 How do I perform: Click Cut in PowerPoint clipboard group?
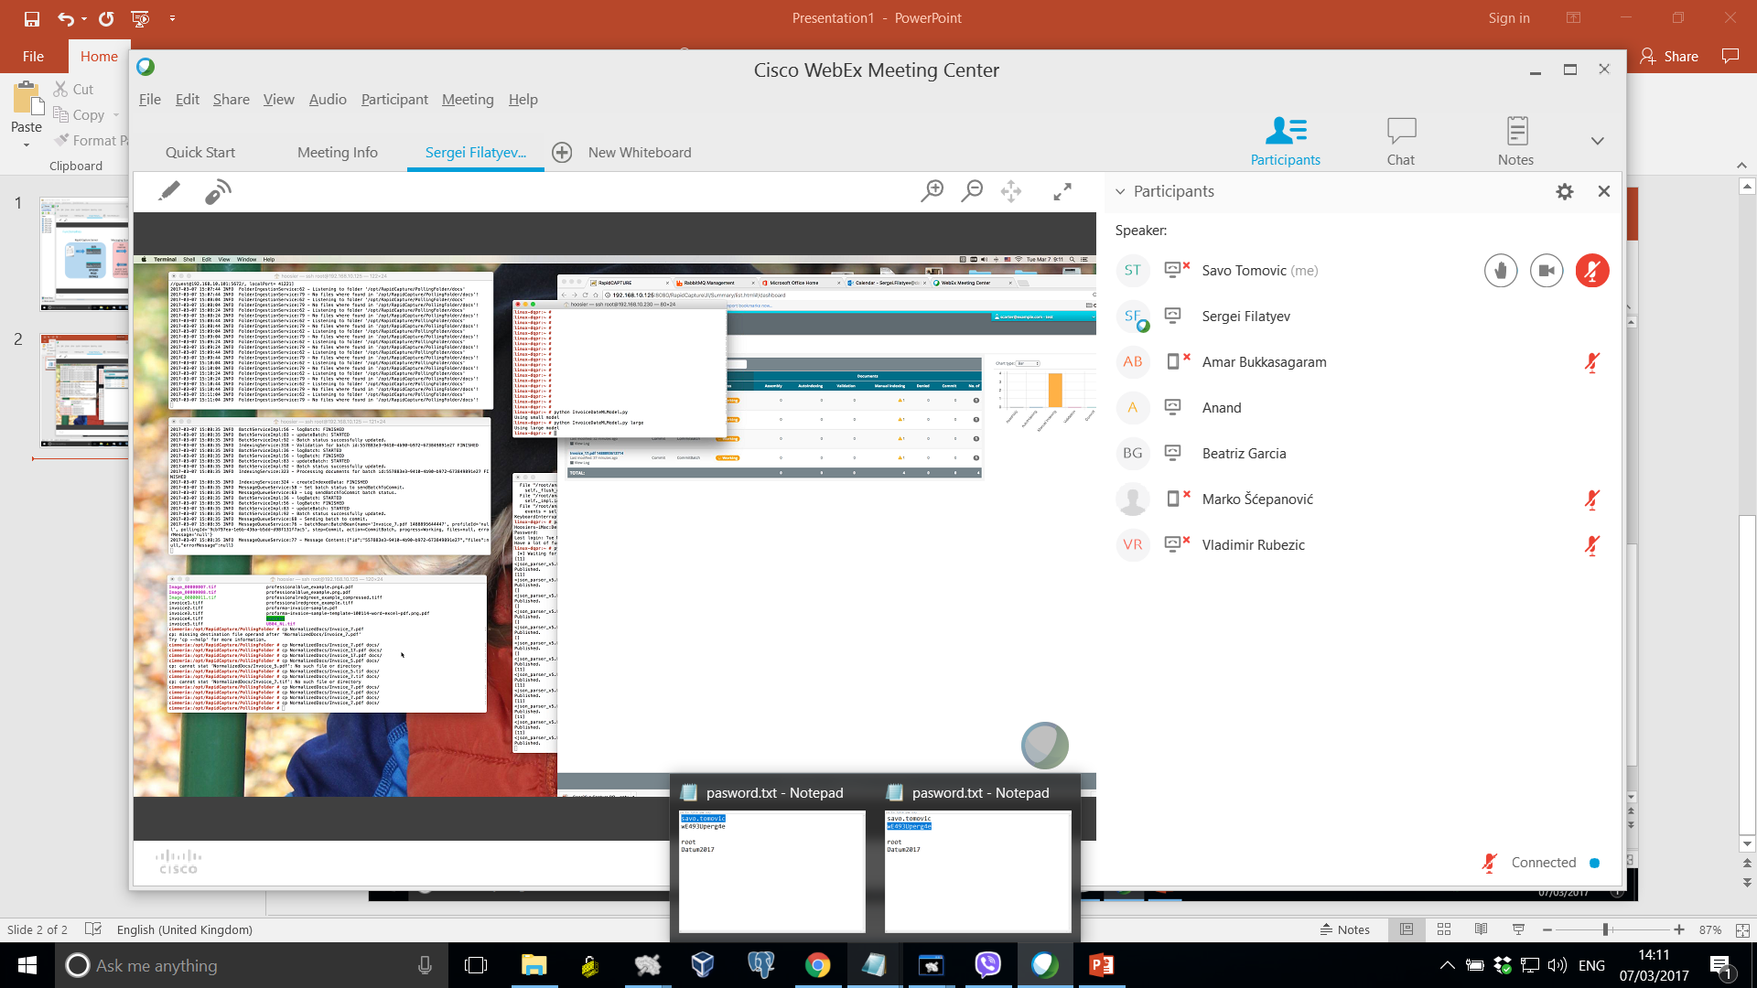click(73, 89)
